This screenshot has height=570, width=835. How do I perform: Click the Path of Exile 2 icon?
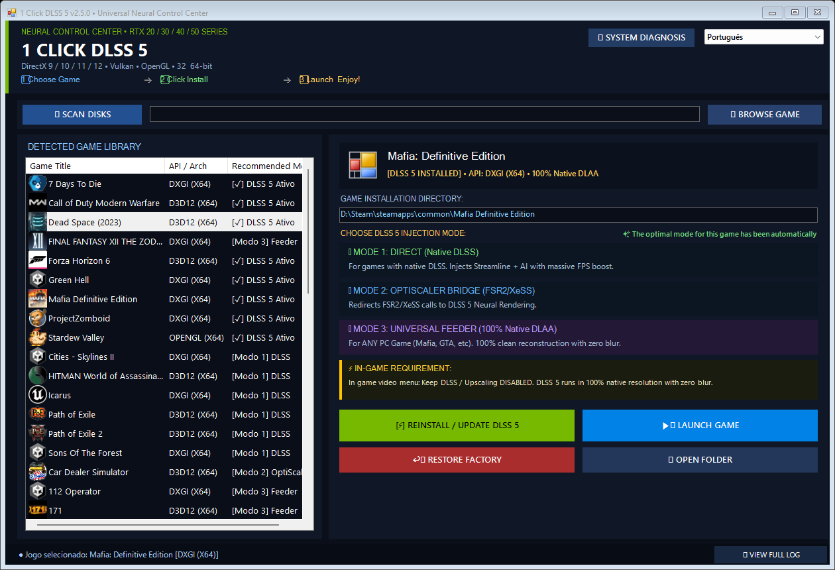(37, 433)
